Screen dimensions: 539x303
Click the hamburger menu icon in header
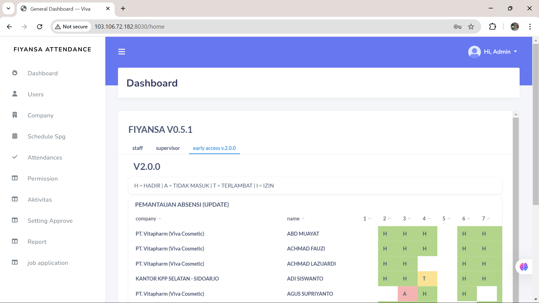(x=122, y=52)
